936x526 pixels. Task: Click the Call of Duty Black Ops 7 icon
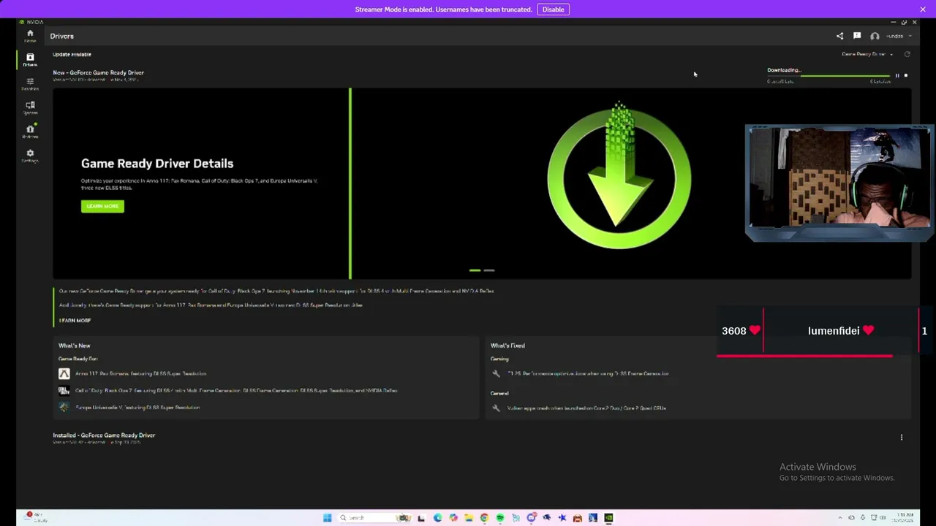tap(64, 391)
